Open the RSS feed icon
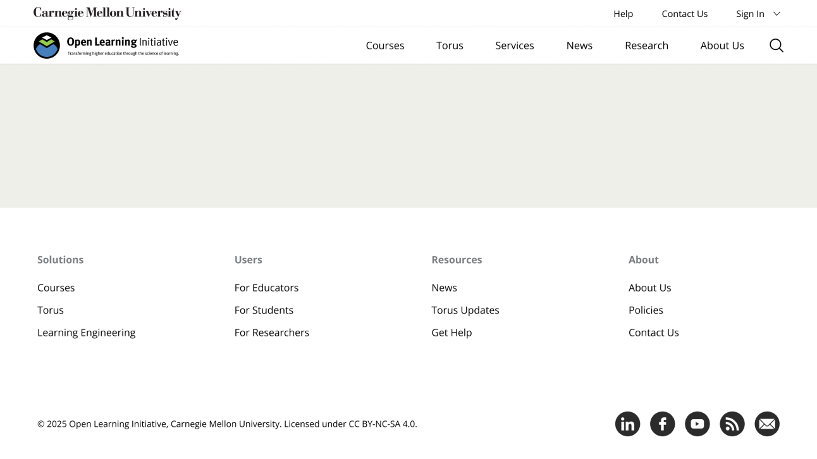817x459 pixels. point(732,424)
